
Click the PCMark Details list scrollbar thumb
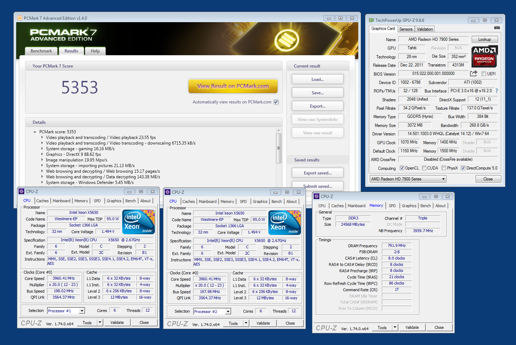point(279,148)
